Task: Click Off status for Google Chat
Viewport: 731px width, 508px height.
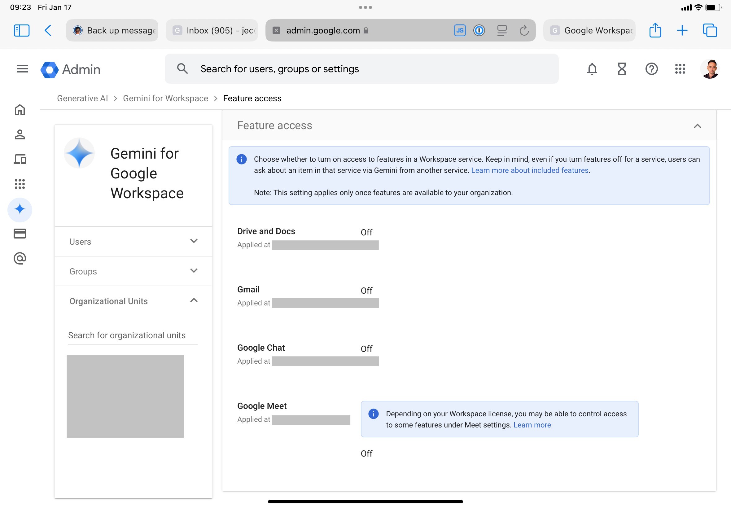Action: pos(366,349)
